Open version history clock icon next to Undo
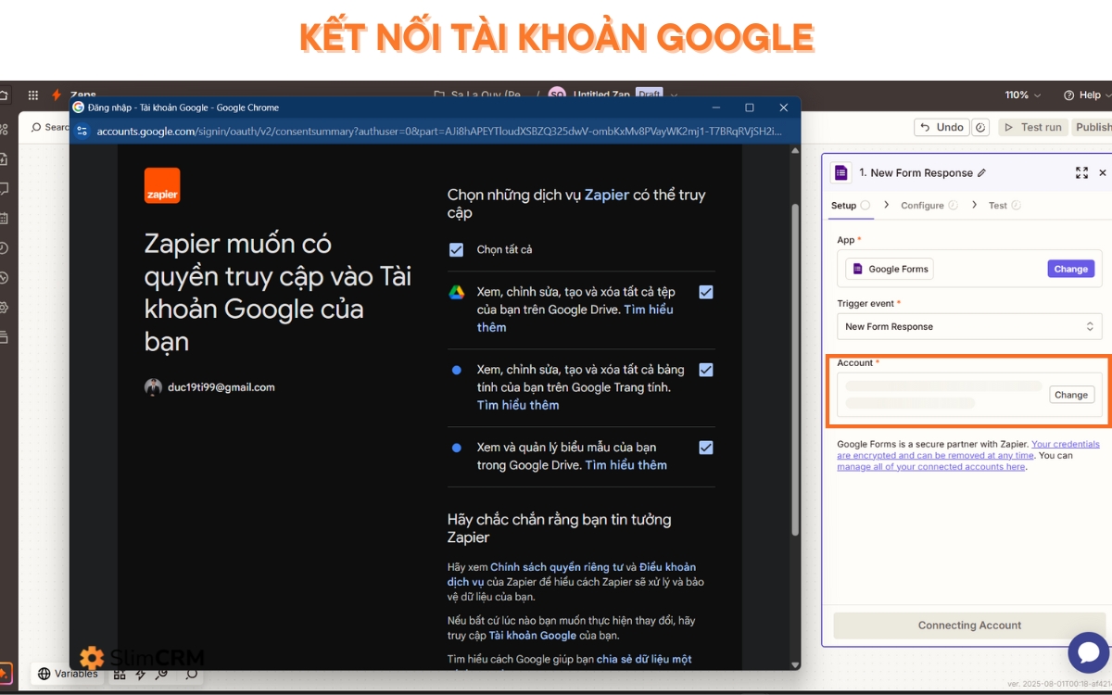The width and height of the screenshot is (1112, 695). pos(981,127)
